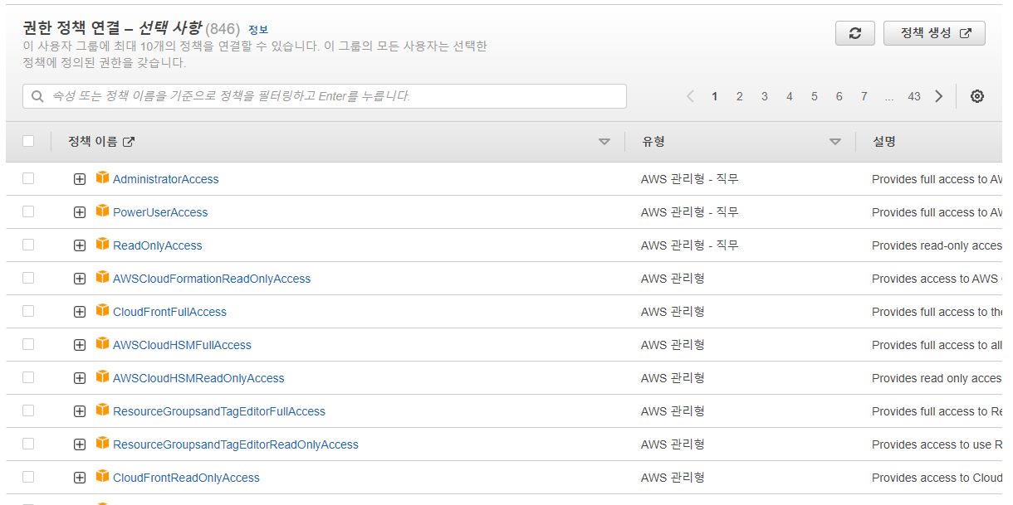This screenshot has height=505, width=1013.
Task: Click the orange policy icon for PowerUserAccess
Action: [x=102, y=211]
